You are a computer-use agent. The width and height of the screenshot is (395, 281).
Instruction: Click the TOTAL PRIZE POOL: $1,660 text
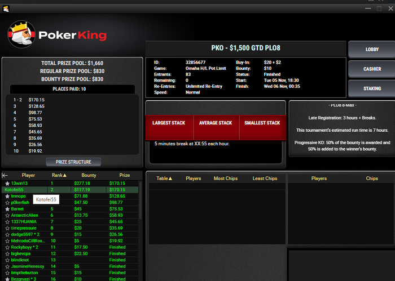pos(72,63)
